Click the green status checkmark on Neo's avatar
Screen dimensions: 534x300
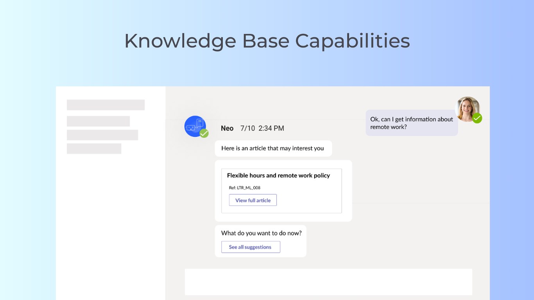tap(204, 134)
